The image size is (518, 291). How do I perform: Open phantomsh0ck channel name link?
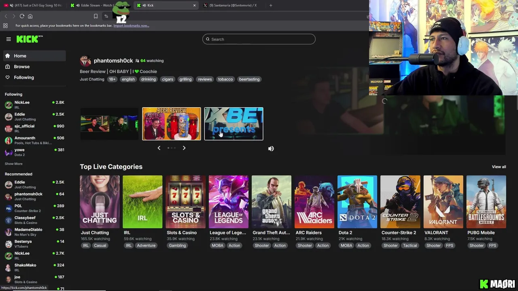[113, 61]
